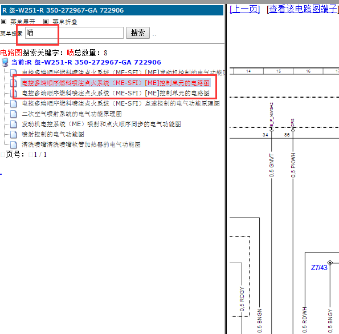Click the computer icon beside 当前:R 级-W251

(5, 62)
